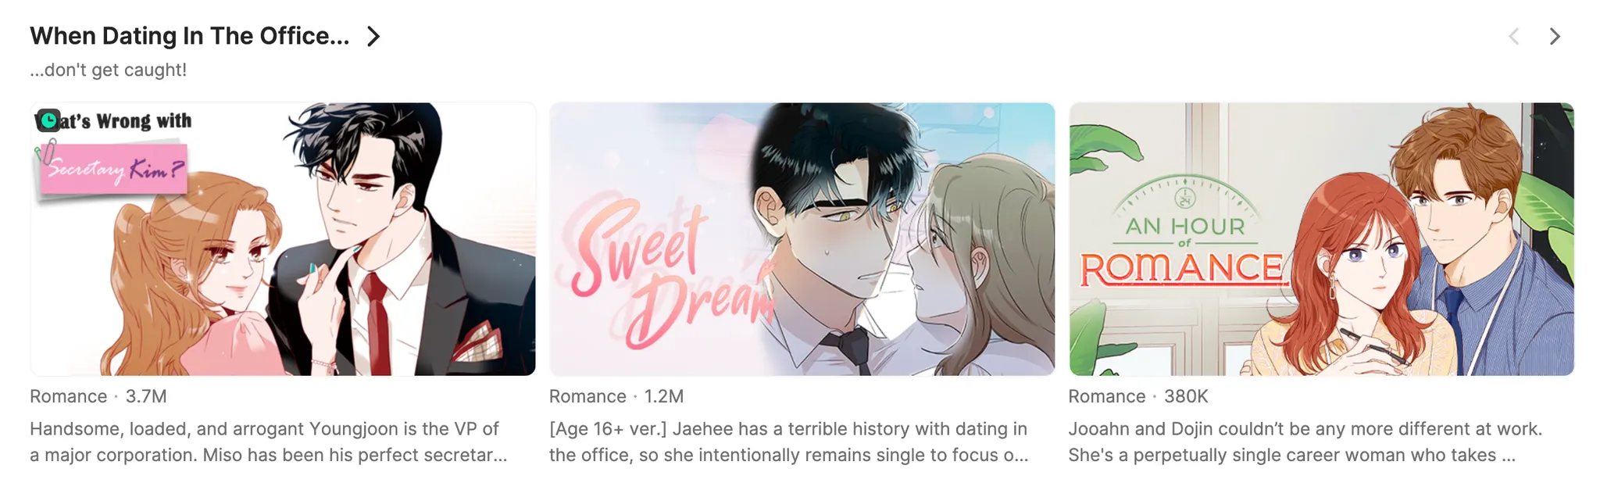This screenshot has width=1600, height=490.
Task: Click the green clock badge on Secretary Kim
Action: [x=48, y=120]
